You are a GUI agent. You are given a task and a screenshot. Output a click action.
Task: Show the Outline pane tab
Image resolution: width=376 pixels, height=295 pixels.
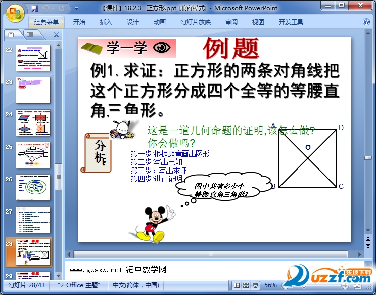tap(30, 35)
